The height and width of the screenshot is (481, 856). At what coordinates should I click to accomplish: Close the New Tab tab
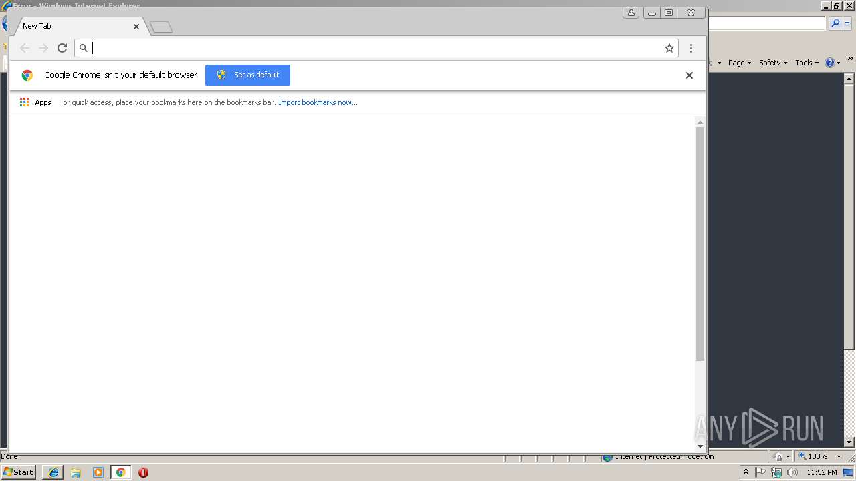136,27
